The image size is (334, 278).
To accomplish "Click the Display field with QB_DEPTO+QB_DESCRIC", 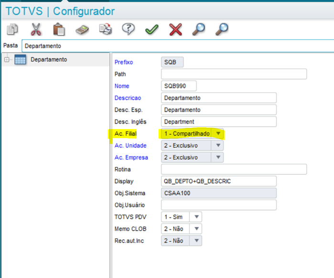I will (219, 181).
